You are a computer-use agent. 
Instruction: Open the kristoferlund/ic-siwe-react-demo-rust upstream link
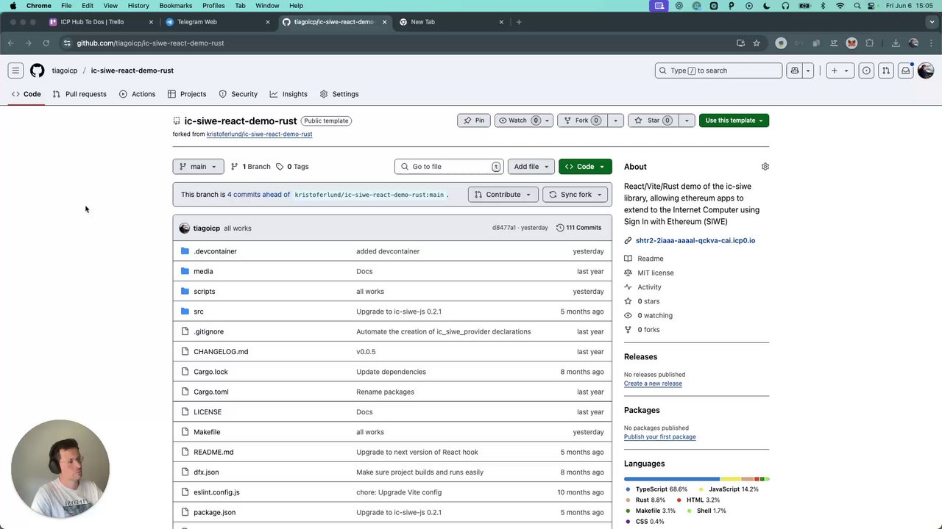[x=259, y=134]
